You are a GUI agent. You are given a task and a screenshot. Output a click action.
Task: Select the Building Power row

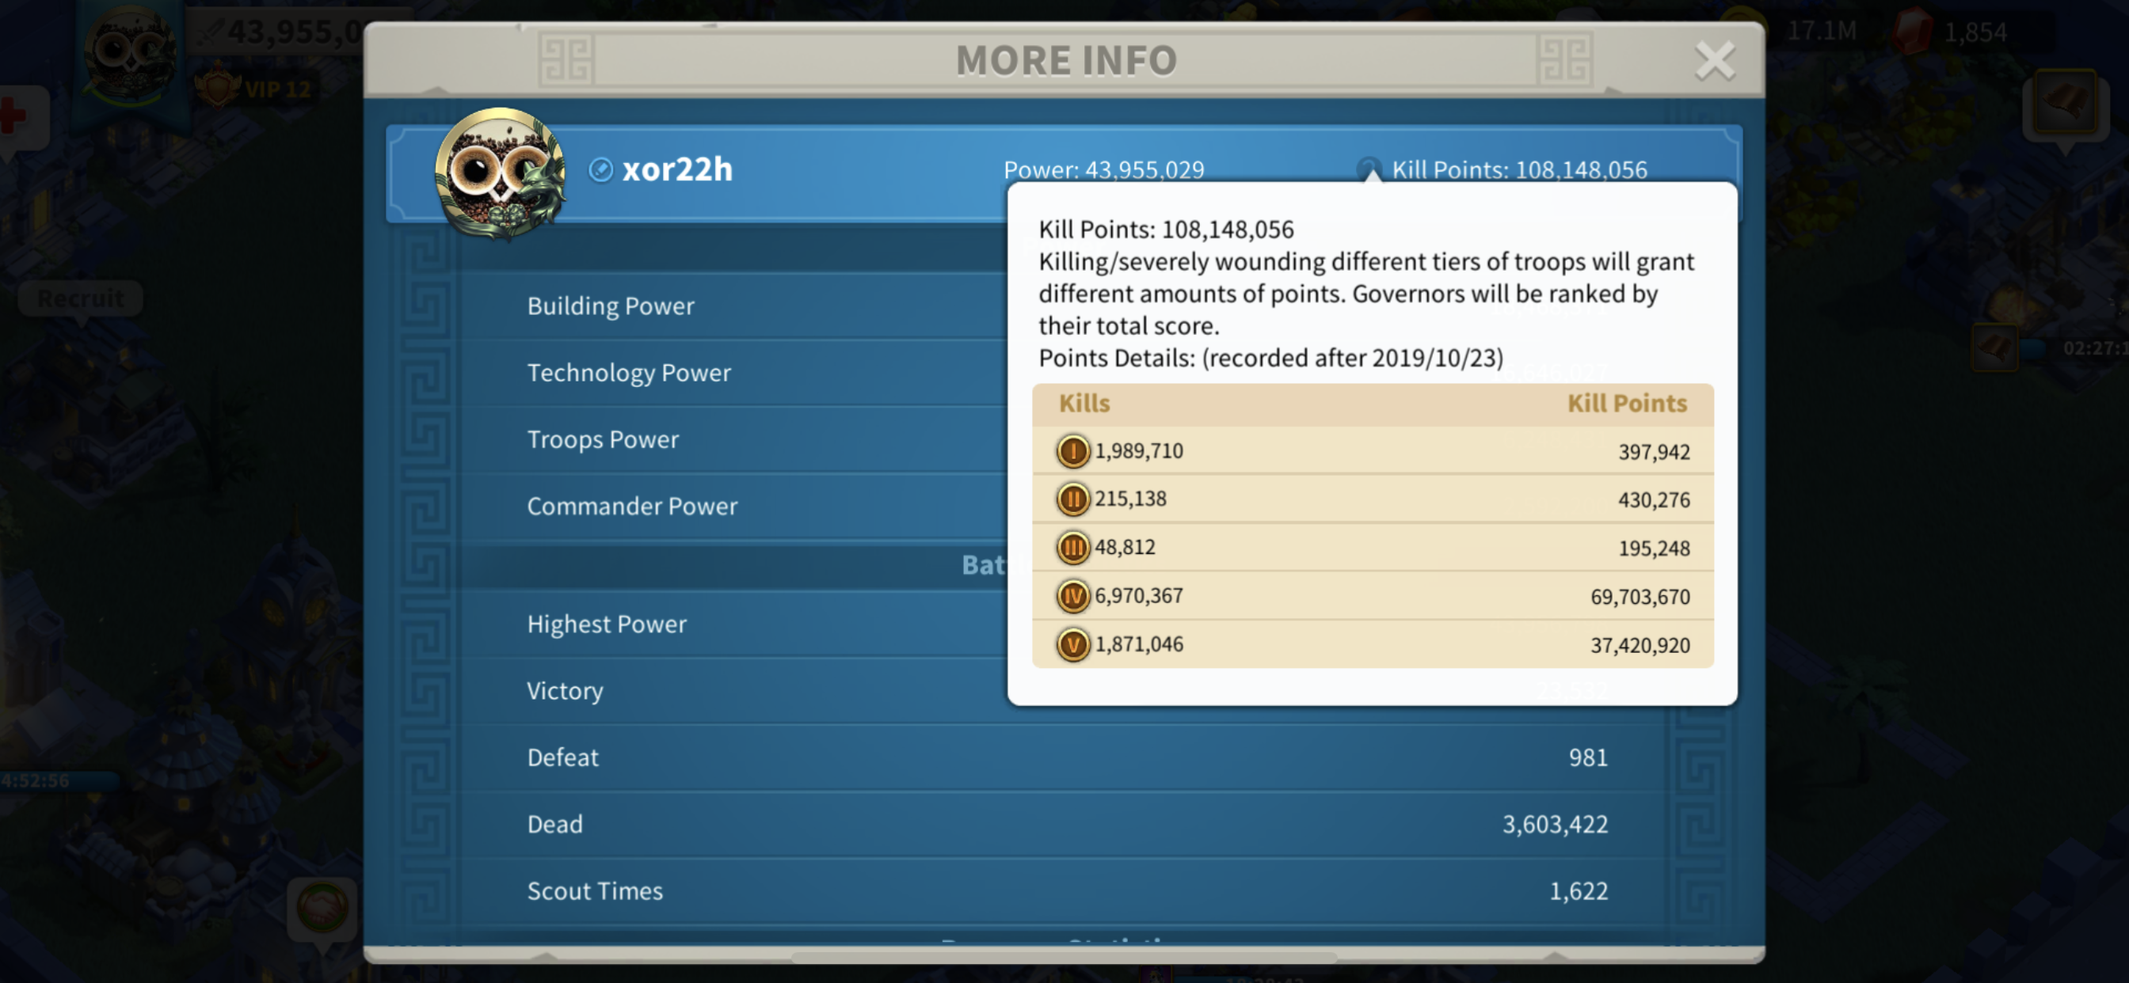pyautogui.click(x=611, y=306)
